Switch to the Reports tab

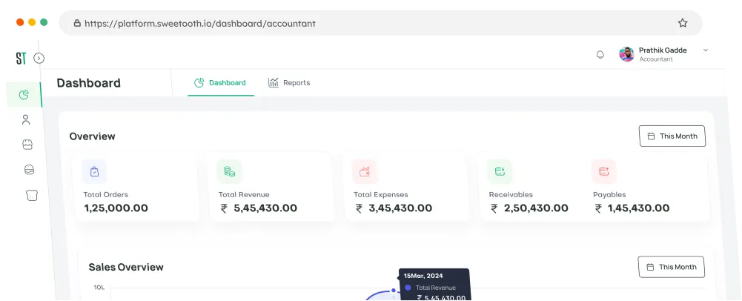pyautogui.click(x=289, y=83)
